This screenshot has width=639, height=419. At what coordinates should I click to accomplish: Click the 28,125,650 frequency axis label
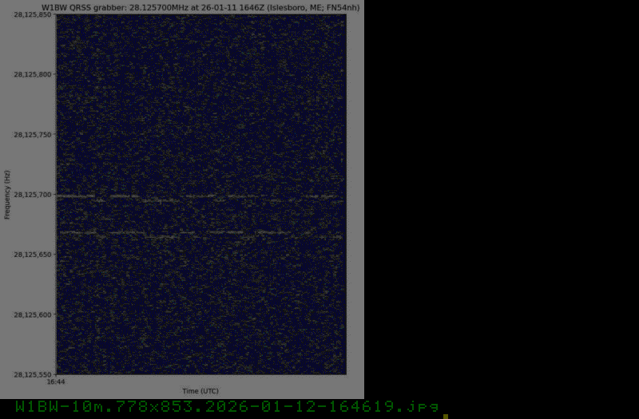tap(33, 255)
